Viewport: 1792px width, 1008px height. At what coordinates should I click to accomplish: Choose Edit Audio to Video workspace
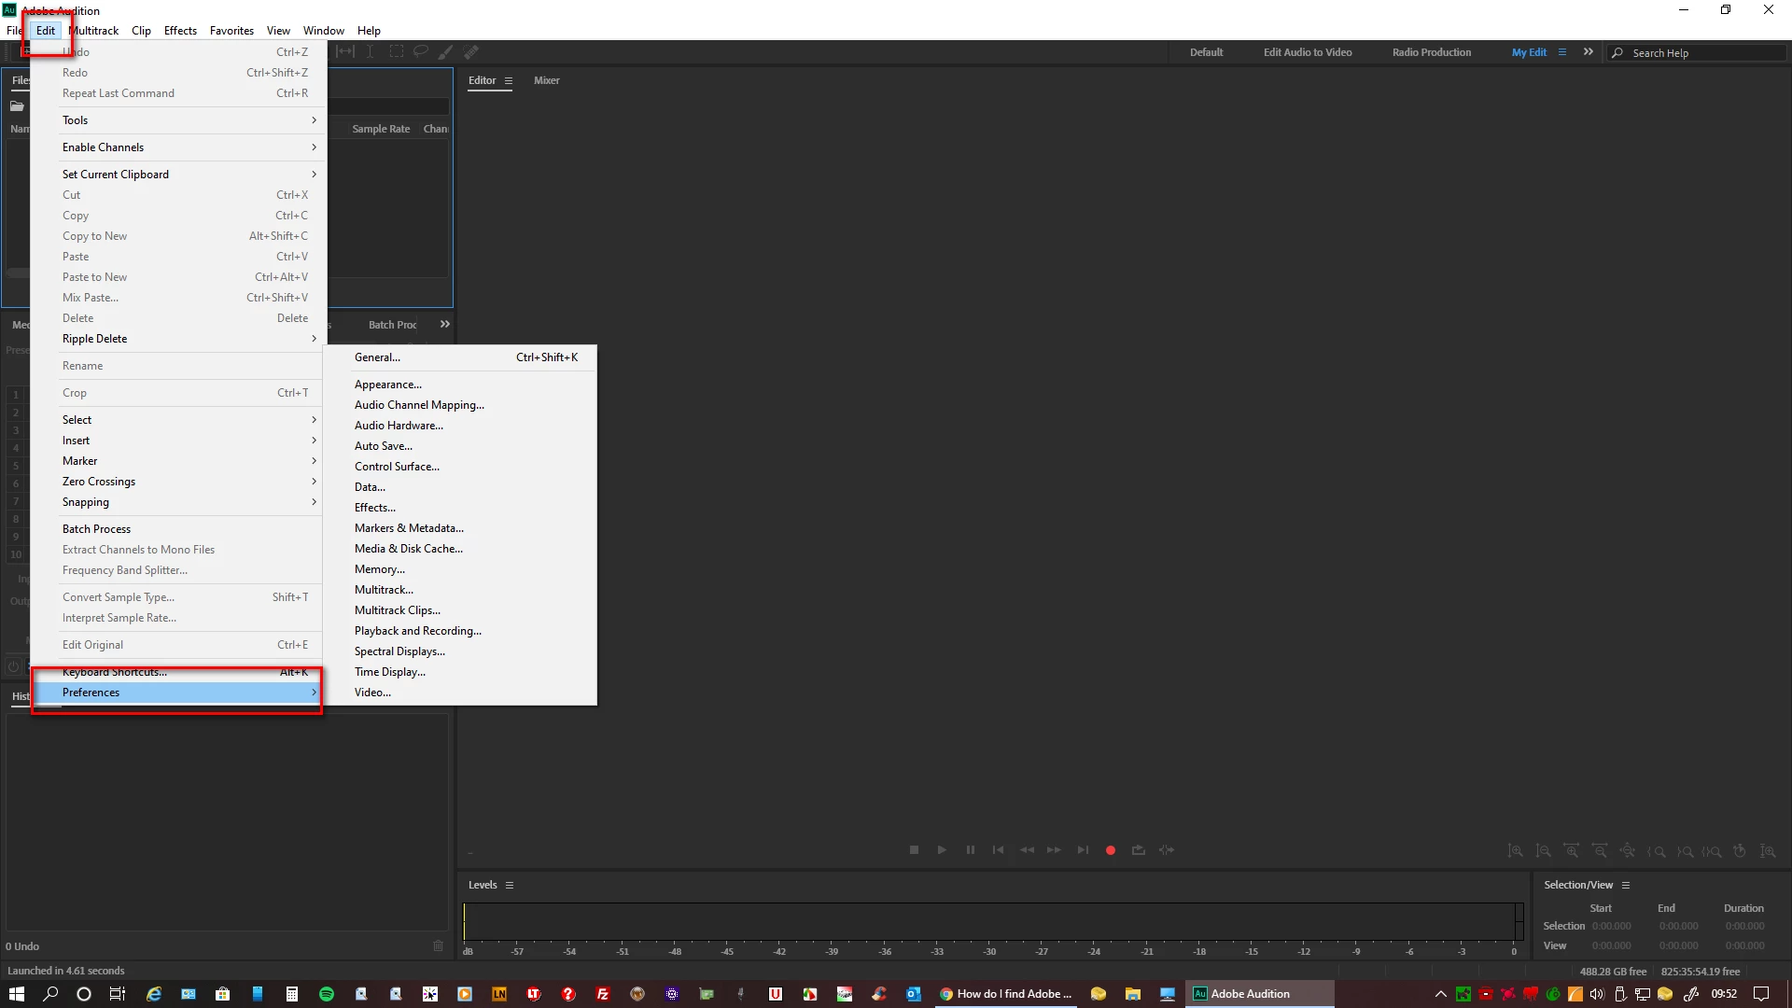coord(1307,52)
